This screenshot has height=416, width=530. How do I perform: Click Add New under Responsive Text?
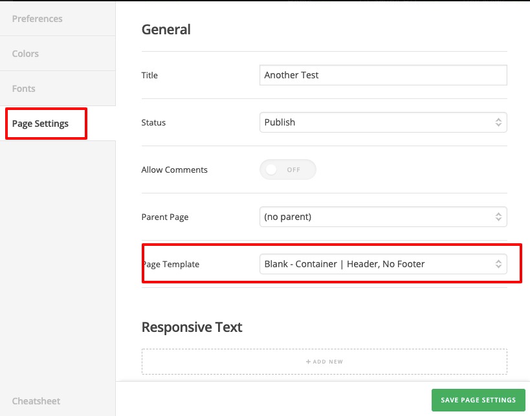[x=324, y=362]
